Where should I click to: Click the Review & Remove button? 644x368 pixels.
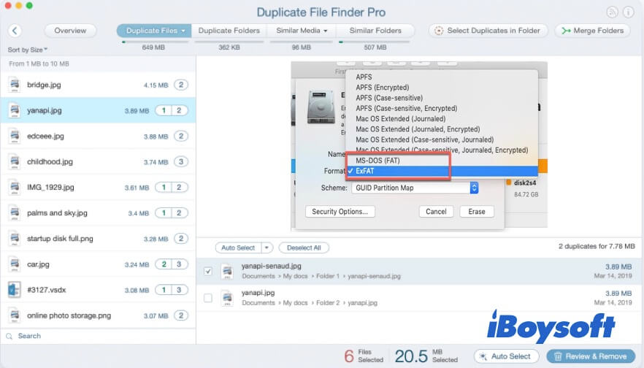click(591, 356)
